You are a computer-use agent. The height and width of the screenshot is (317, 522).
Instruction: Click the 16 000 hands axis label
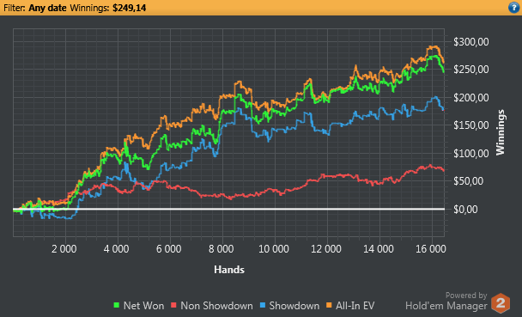coord(431,249)
